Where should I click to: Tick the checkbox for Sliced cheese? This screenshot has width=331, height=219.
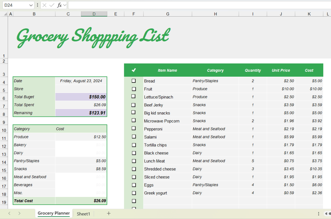tap(134, 177)
